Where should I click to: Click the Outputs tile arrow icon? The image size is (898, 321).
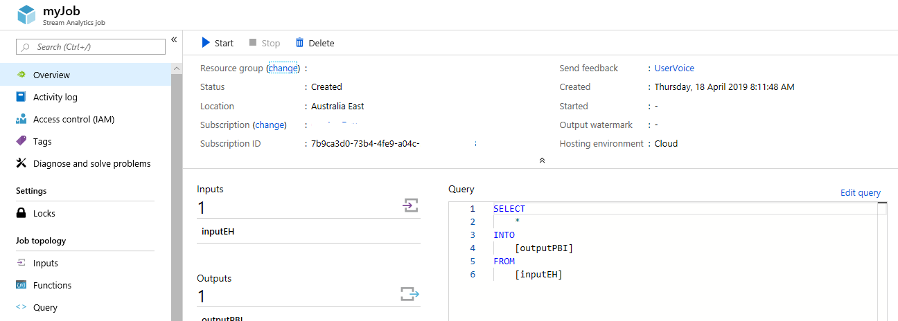click(410, 294)
